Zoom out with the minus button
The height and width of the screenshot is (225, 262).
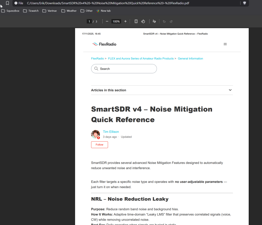point(107,21)
